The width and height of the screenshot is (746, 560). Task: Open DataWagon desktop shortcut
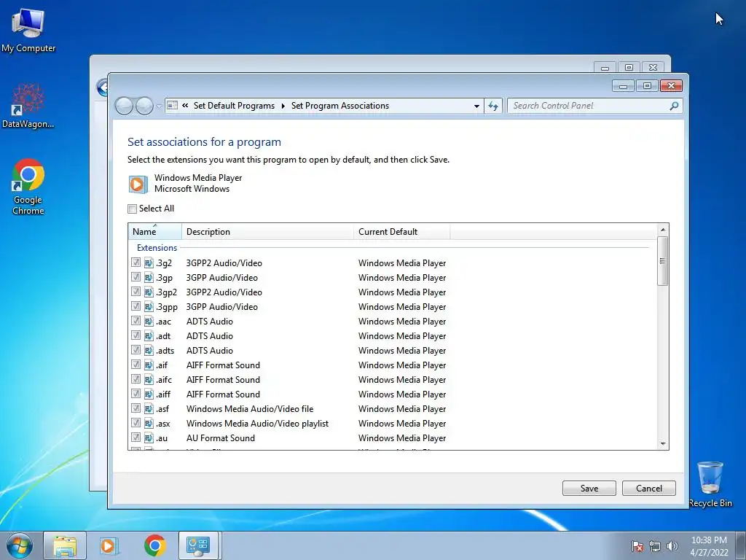pyautogui.click(x=28, y=106)
